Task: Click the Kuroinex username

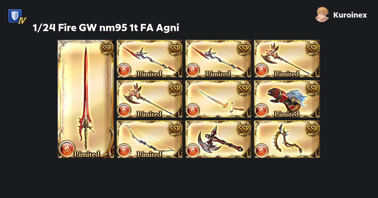Action: [350, 15]
